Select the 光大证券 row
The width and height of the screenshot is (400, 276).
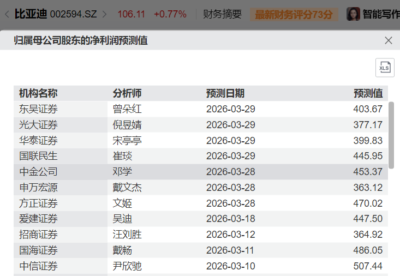201,125
